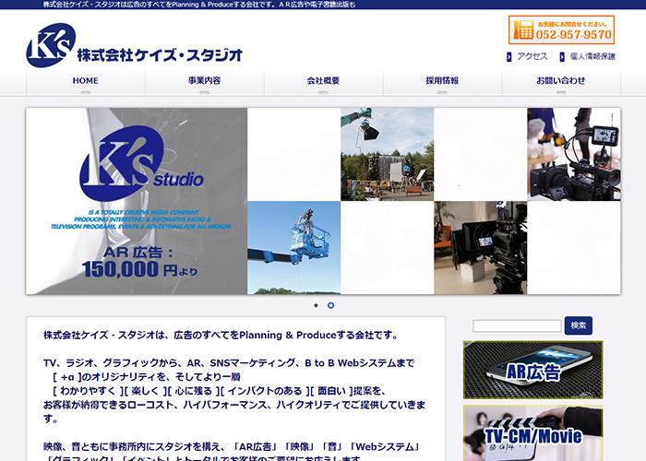Open the TV-CM/Movie sidebar banner
646x461 pixels.
[533, 433]
